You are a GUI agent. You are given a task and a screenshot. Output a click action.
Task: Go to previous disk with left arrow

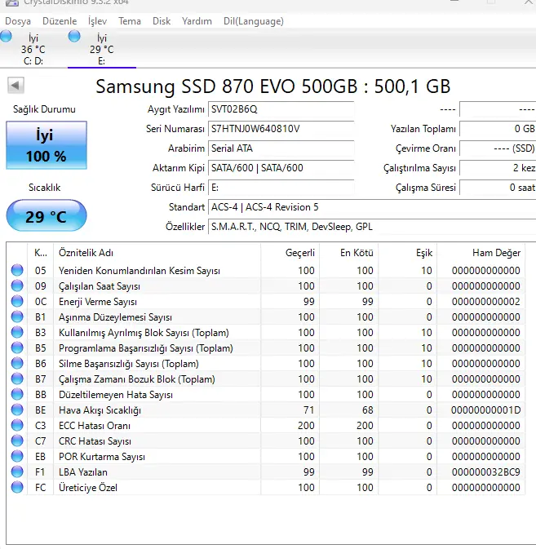[16, 86]
